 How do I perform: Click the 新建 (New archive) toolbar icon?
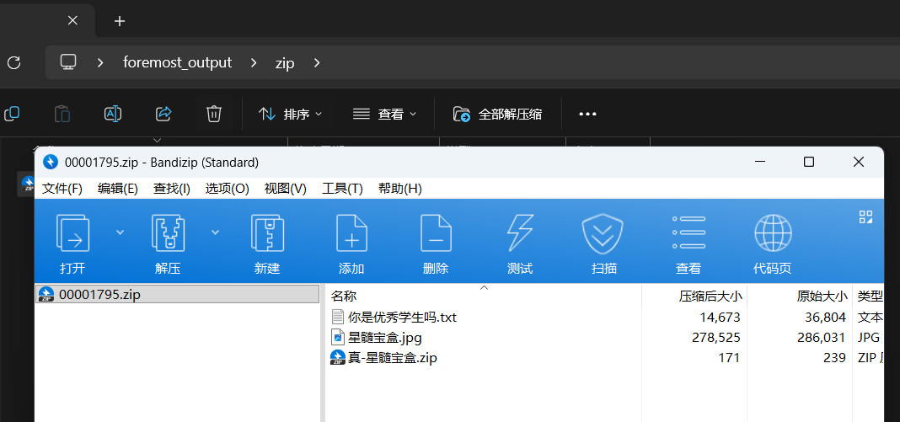coord(267,232)
